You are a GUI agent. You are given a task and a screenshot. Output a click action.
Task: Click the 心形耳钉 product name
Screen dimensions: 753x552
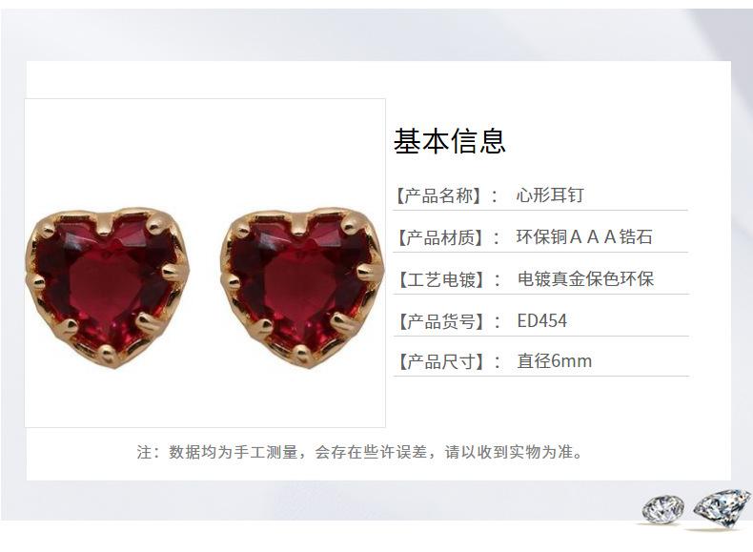pos(550,195)
